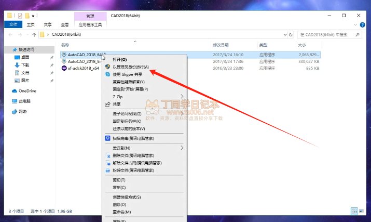Select 粉碎文件(腾讯电脑管家) entry

tap(133, 171)
